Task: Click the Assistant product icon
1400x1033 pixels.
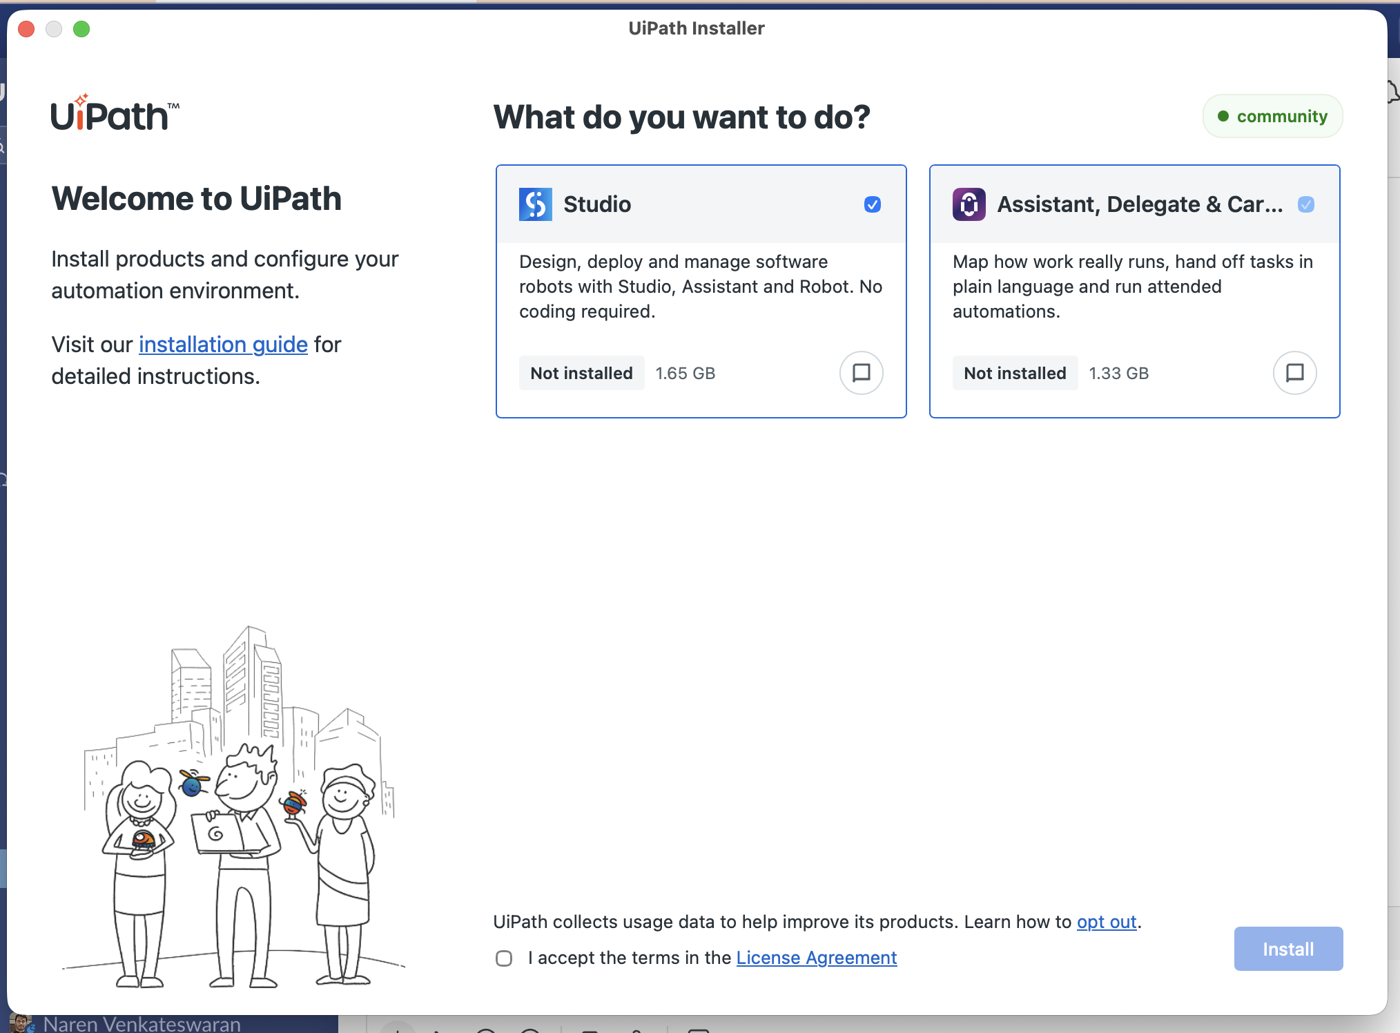Action: click(x=969, y=204)
